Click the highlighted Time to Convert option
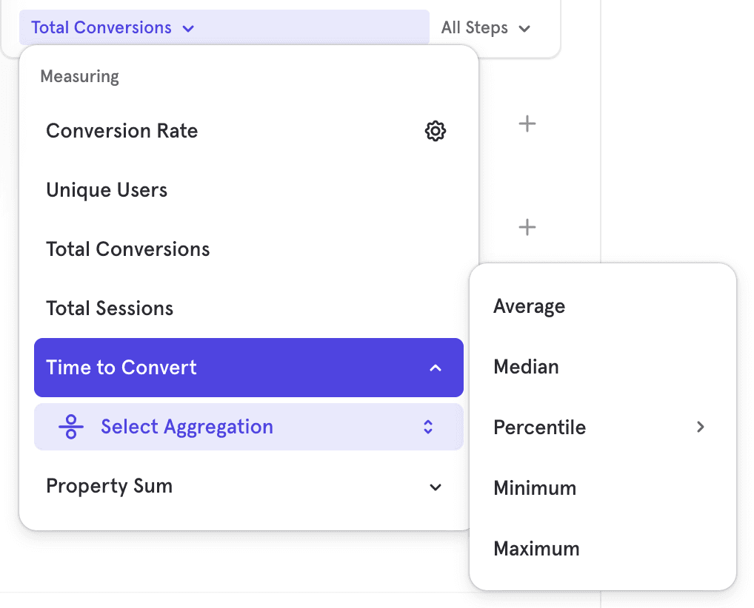Screen dimensions: 754x608 pyautogui.click(x=121, y=368)
